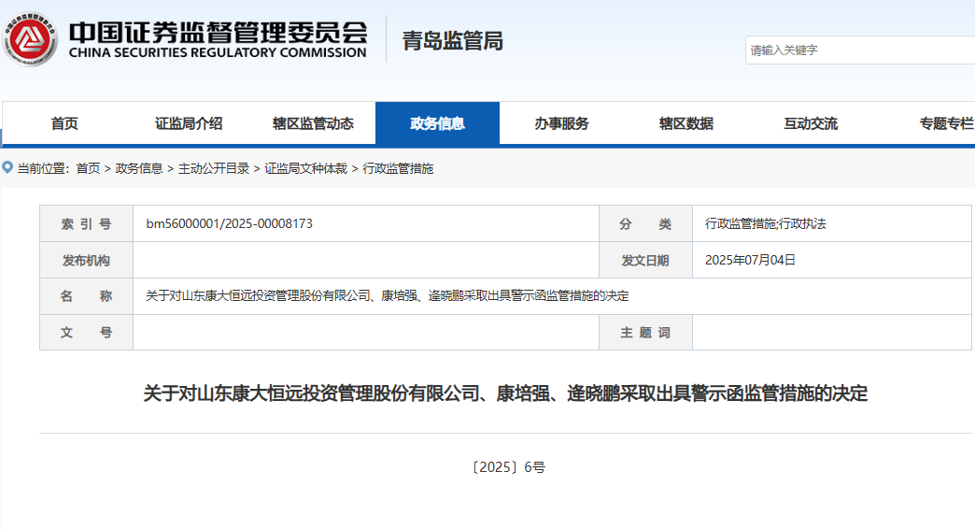Image resolution: width=975 pixels, height=529 pixels.
Task: Select the 政务信息 navigation tab
Action: pyautogui.click(x=438, y=123)
